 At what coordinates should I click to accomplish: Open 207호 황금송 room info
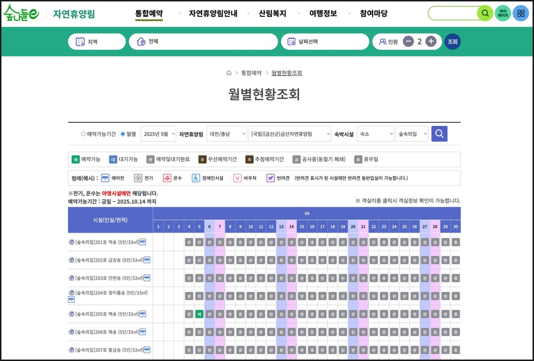point(109,350)
